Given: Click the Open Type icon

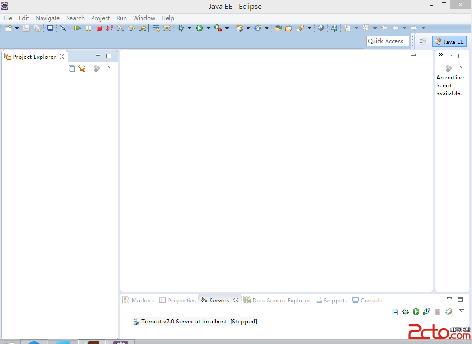Looking at the screenshot, I should (x=278, y=29).
